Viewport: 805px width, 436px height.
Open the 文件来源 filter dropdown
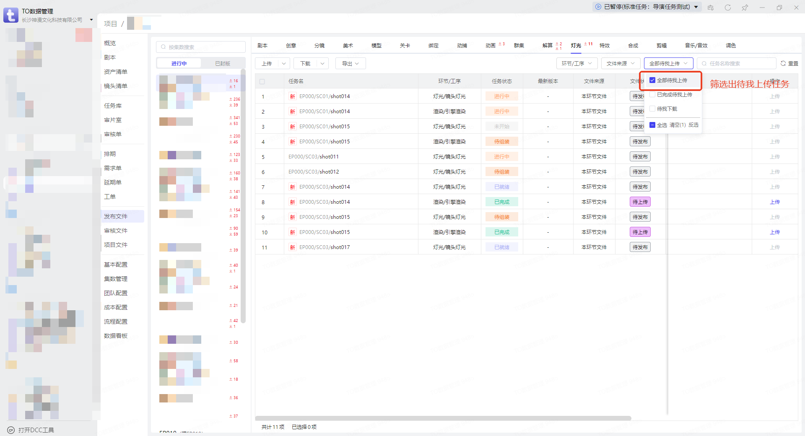(621, 63)
